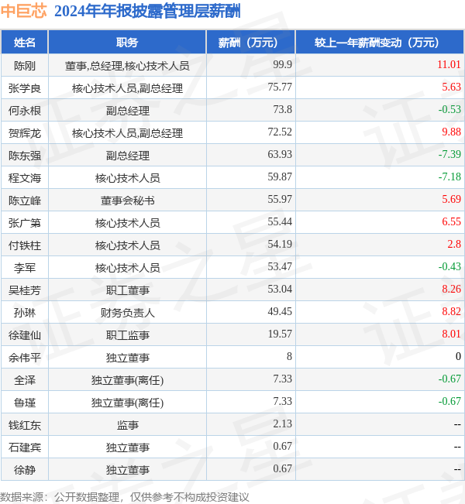Click the salary value 19.57
This screenshot has height=504, width=465.
(280, 334)
